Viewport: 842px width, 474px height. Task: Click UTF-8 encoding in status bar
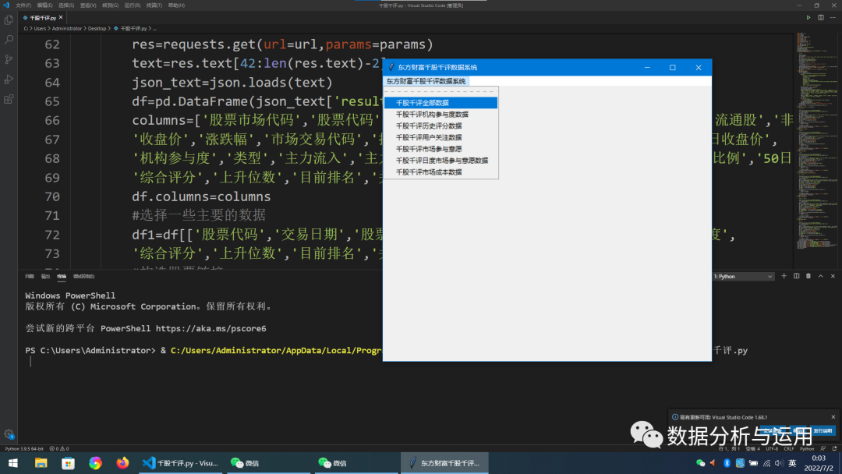(772, 449)
